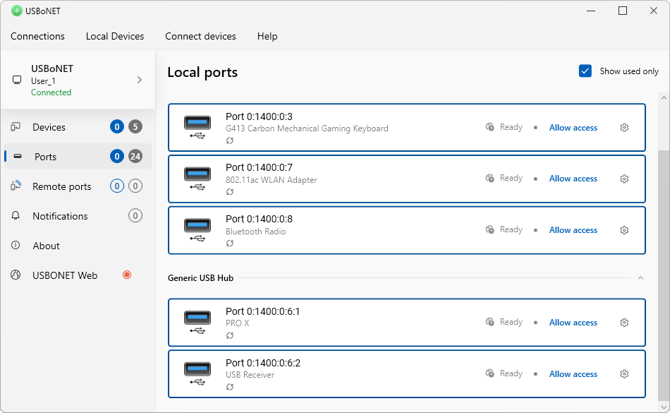Allow access for Bluetooth Radio port
Viewport: 670px width, 413px height.
point(573,230)
